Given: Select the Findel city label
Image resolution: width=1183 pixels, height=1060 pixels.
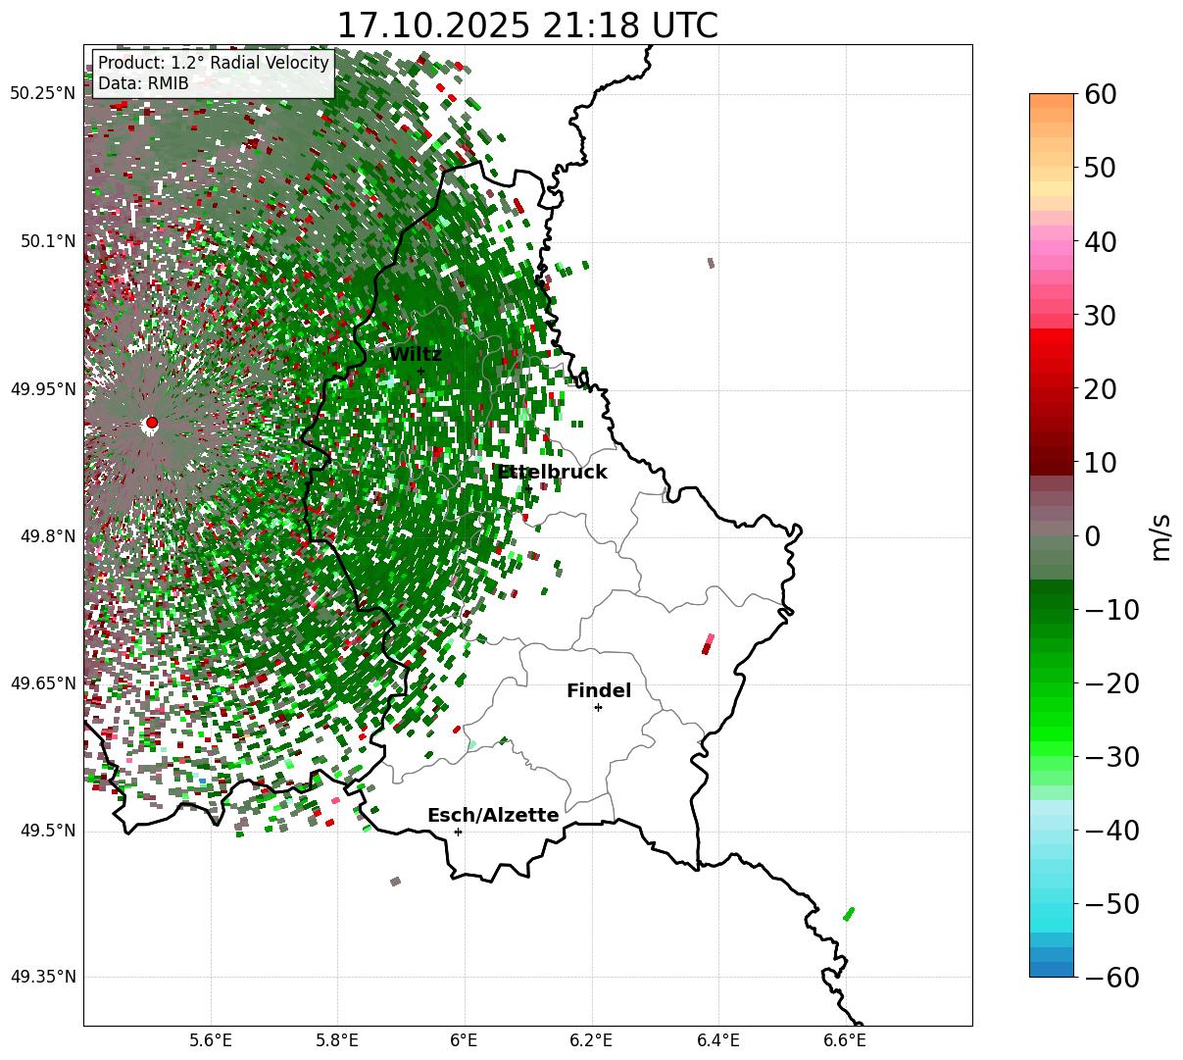Looking at the screenshot, I should 599,691.
